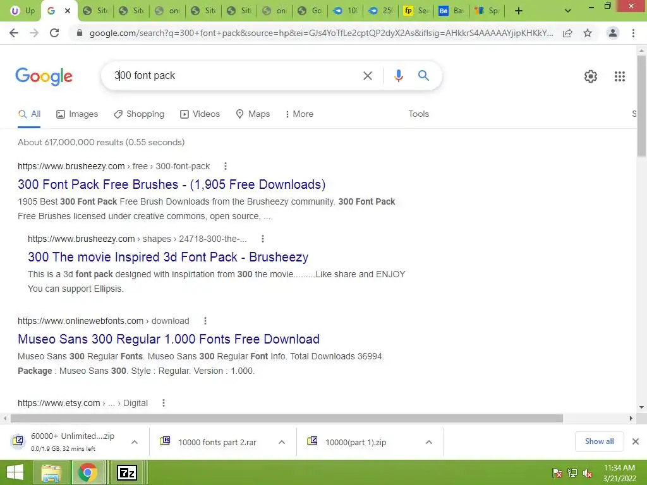Start voice search with the microphone

click(x=398, y=76)
